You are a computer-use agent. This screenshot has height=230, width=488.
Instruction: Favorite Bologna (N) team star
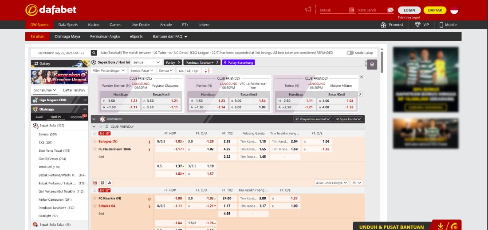(x=94, y=141)
